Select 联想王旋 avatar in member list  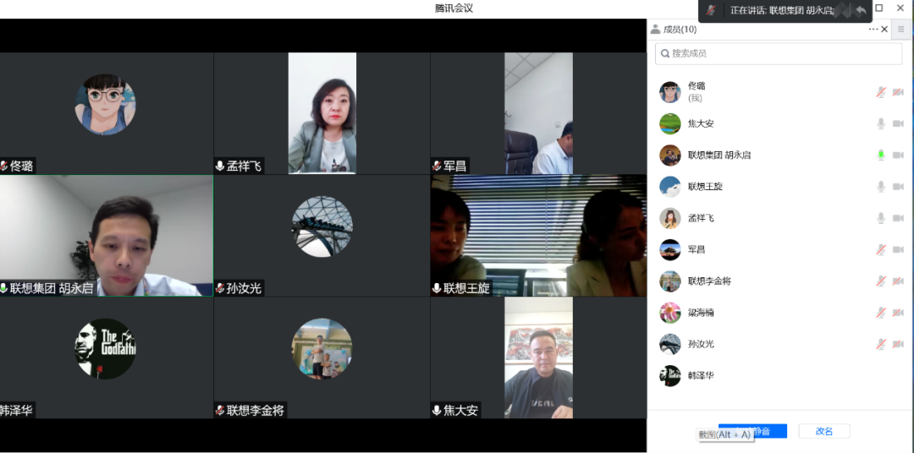pos(670,186)
